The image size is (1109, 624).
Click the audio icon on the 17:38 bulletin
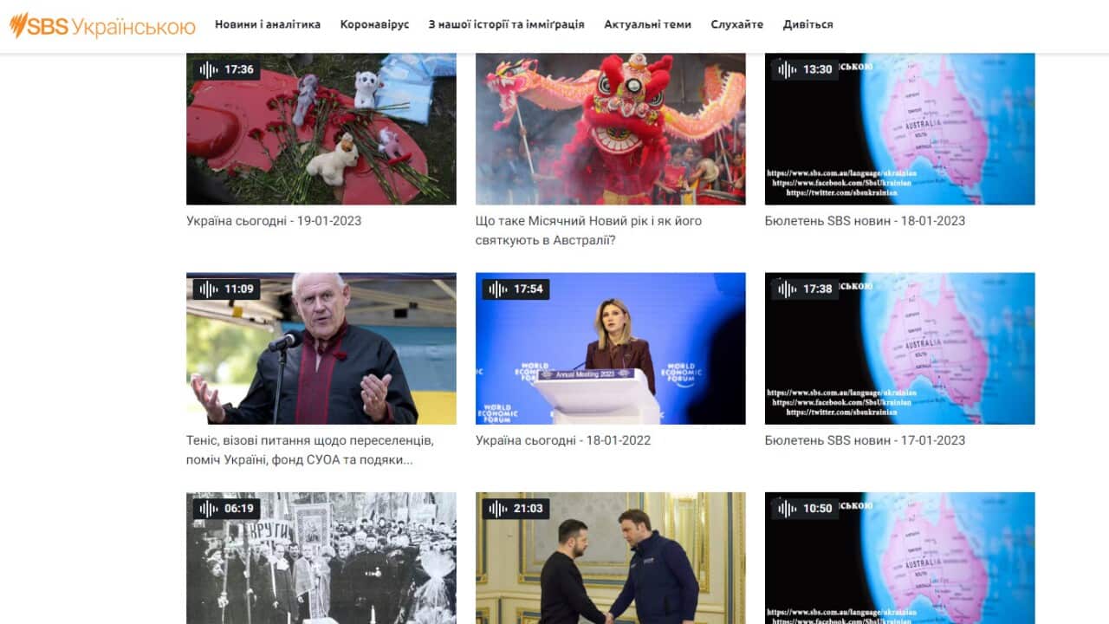click(785, 289)
